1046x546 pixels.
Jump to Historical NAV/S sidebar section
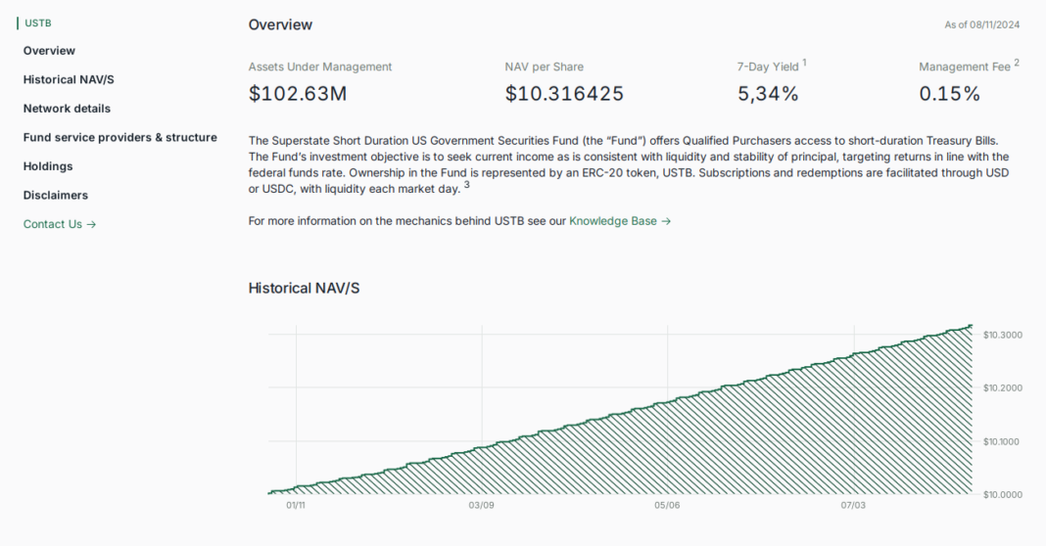(x=69, y=79)
